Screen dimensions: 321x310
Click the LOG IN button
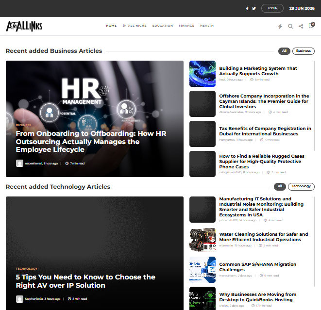tap(272, 8)
